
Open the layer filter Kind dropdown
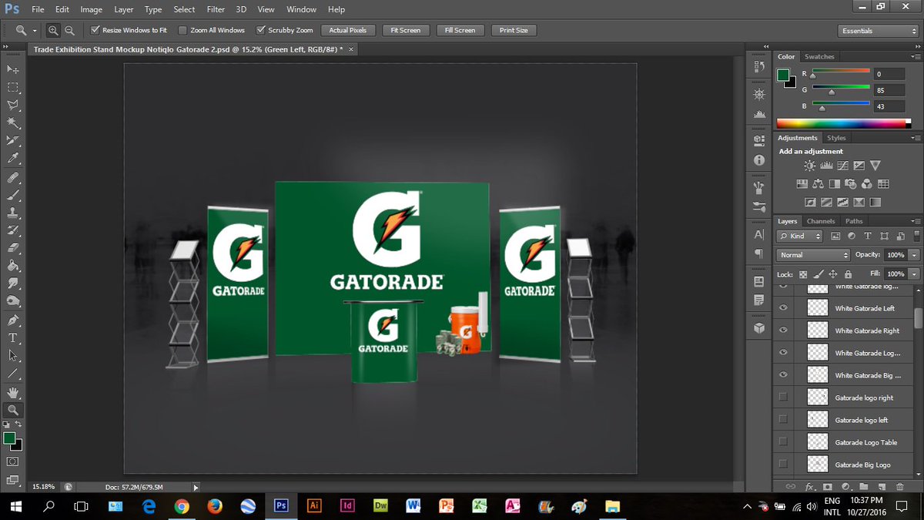click(x=800, y=236)
